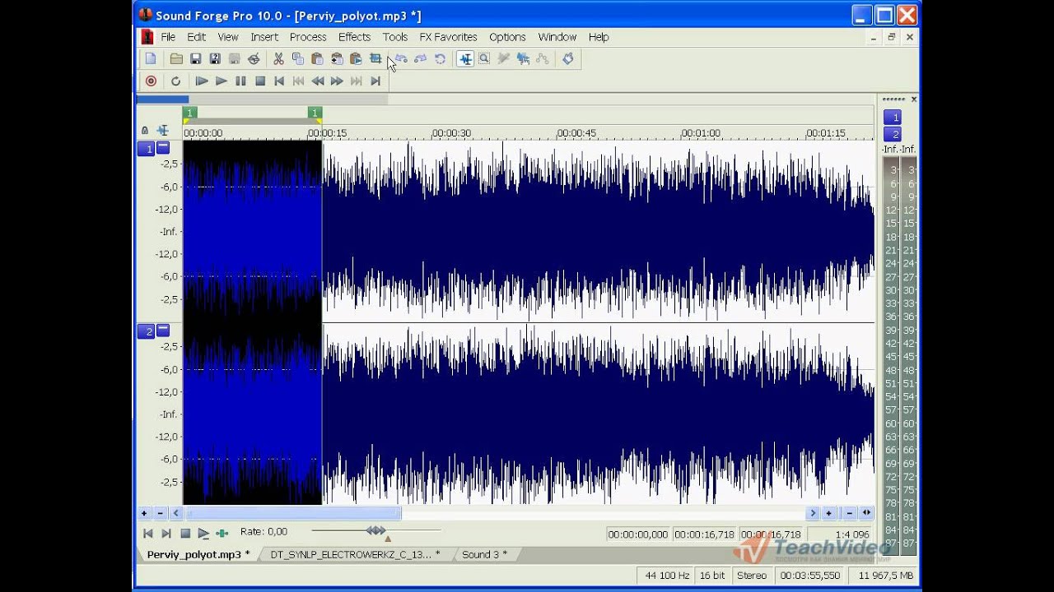The image size is (1054, 592).
Task: Click the zoom ratio 1:4 096
Action: [x=851, y=534]
